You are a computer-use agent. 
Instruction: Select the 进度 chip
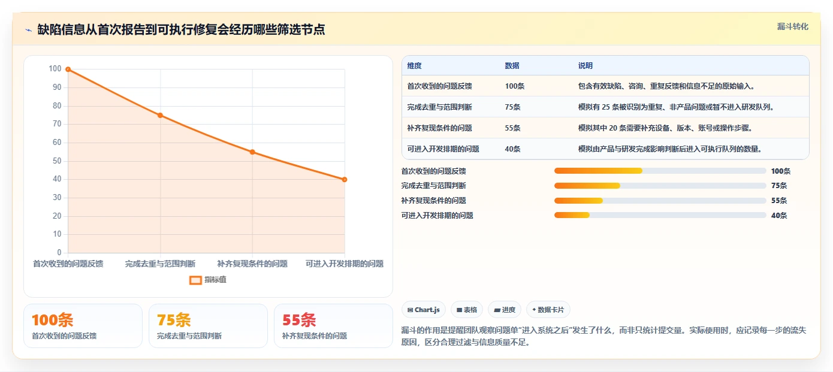pos(505,310)
